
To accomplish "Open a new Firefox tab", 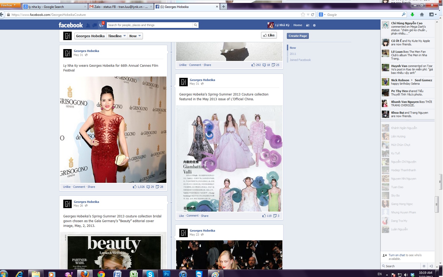I will point(224,7).
